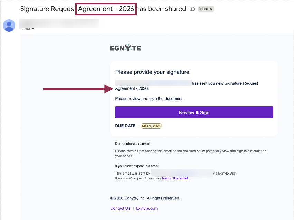Click the importance marker beside the subject

(x=193, y=9)
